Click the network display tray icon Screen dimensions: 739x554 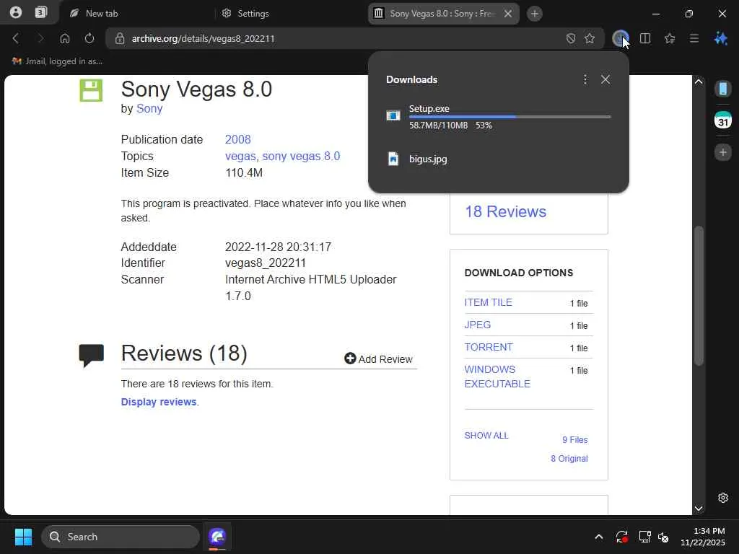pos(644,537)
